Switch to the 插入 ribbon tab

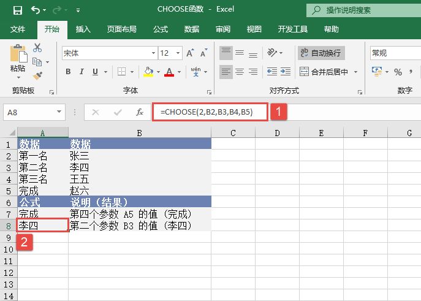tap(83, 29)
